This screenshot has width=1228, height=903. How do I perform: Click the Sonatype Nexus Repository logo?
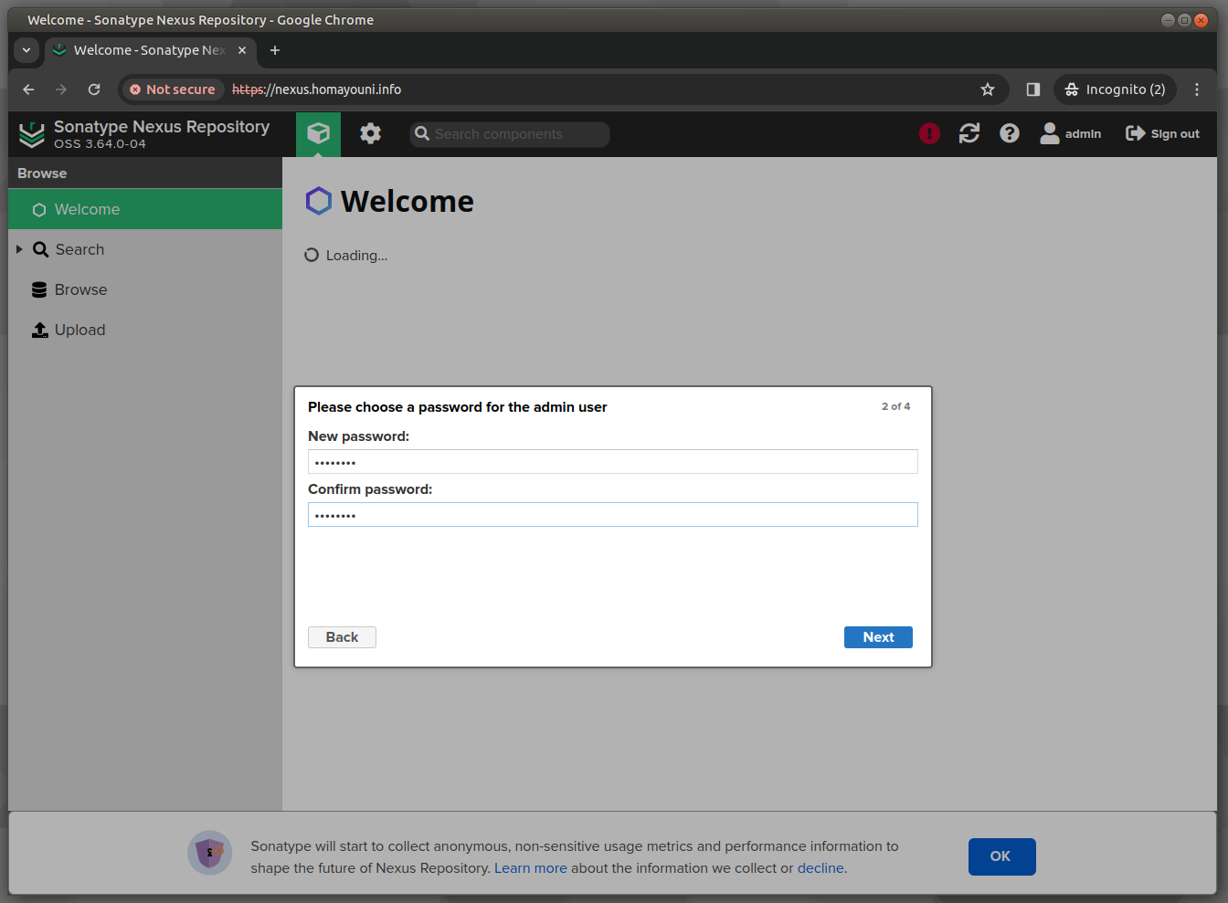coord(32,134)
